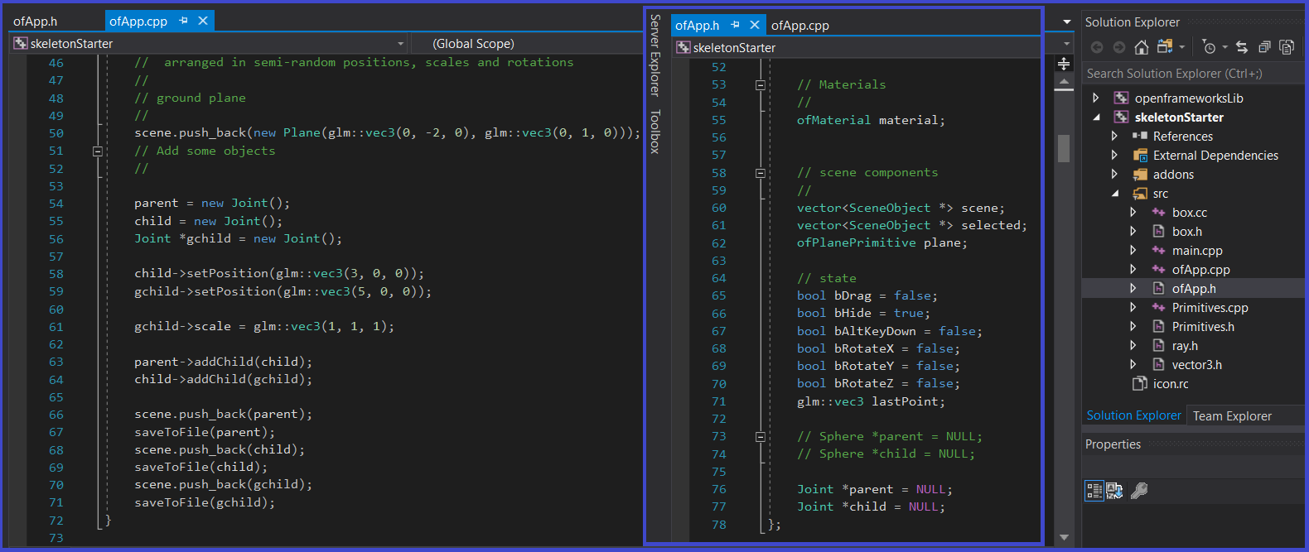Switch to the Team Explorer tab
Screen dimensions: 1309x552
(x=1231, y=416)
